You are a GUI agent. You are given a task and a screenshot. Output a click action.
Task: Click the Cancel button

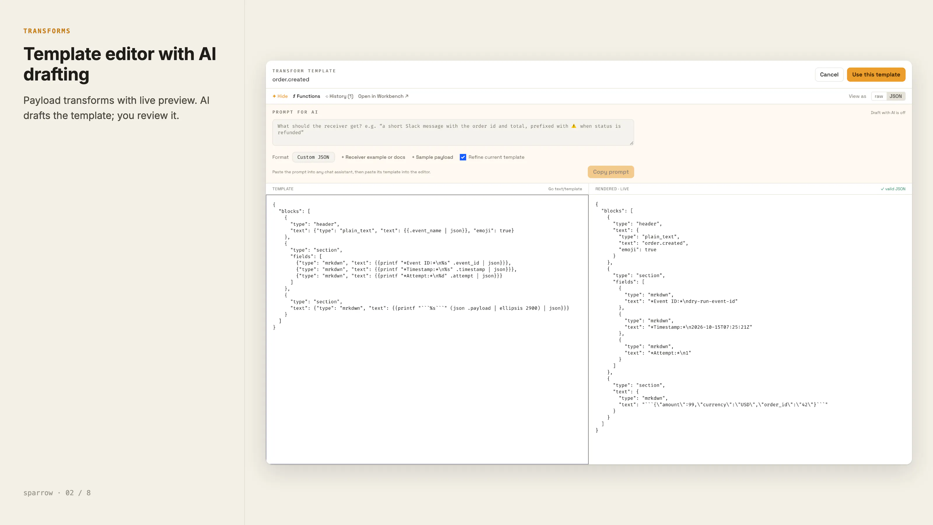829,75
